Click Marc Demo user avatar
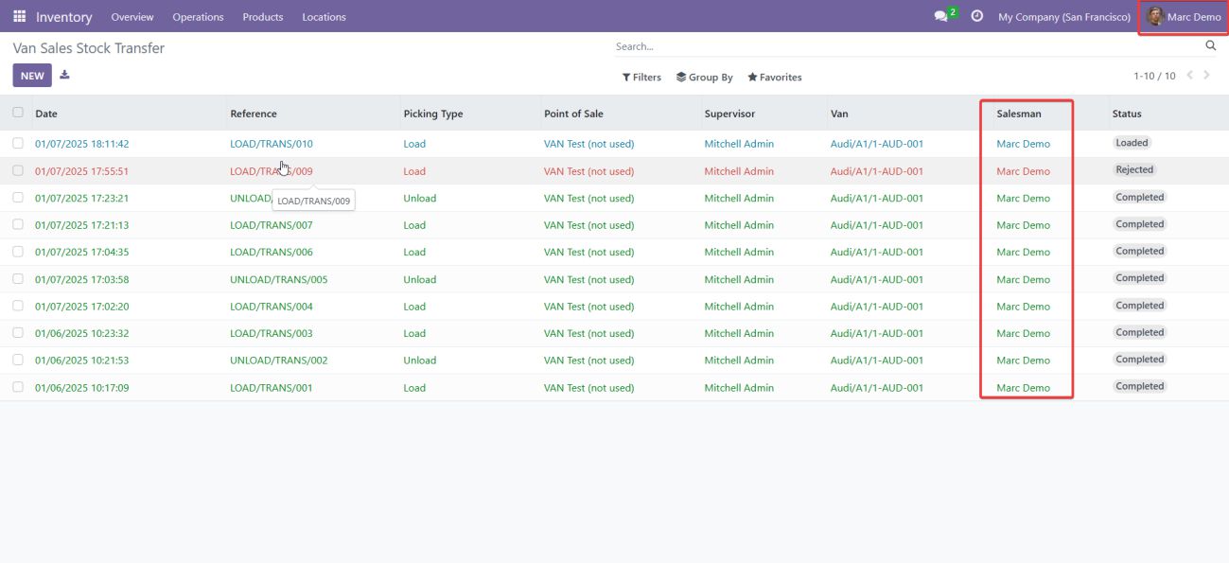Viewport: 1229px width, 563px height. click(1154, 17)
